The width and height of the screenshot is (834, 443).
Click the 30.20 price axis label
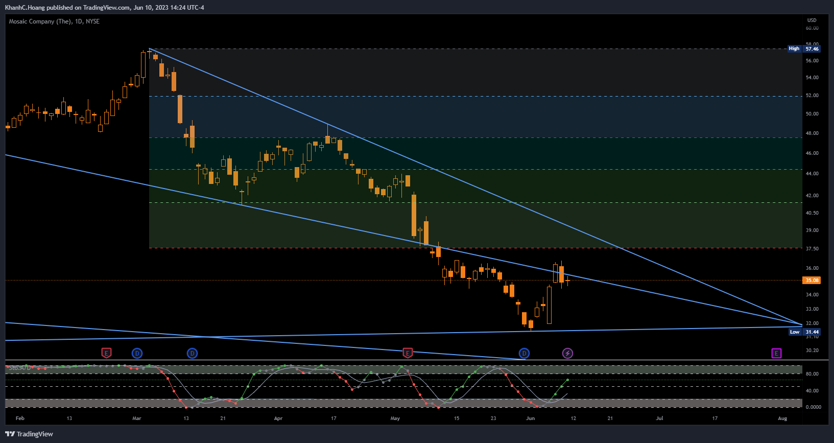click(812, 350)
